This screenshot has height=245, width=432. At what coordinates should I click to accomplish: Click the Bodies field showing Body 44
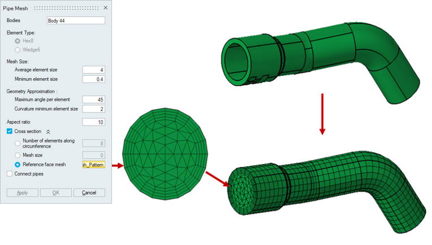[x=76, y=20]
